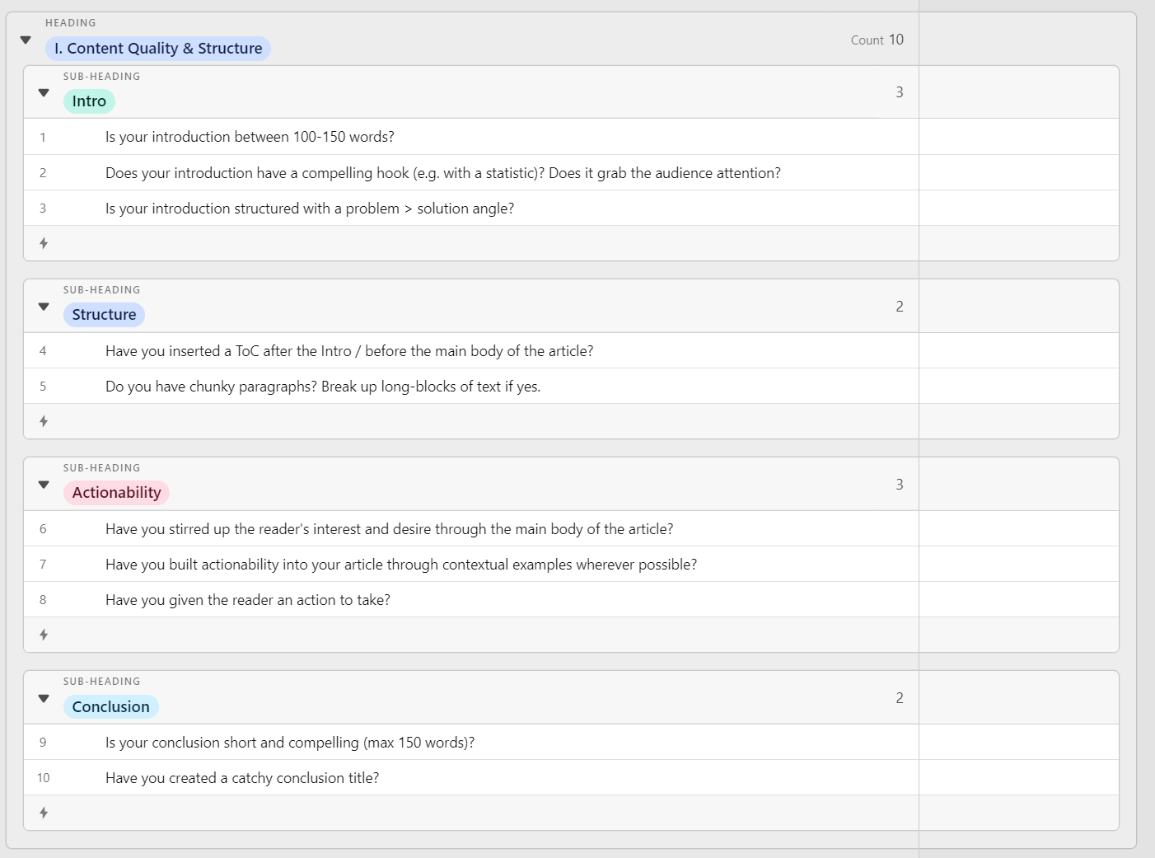Image resolution: width=1155 pixels, height=858 pixels.
Task: Collapse the Structure sub-heading group
Action: [44, 307]
